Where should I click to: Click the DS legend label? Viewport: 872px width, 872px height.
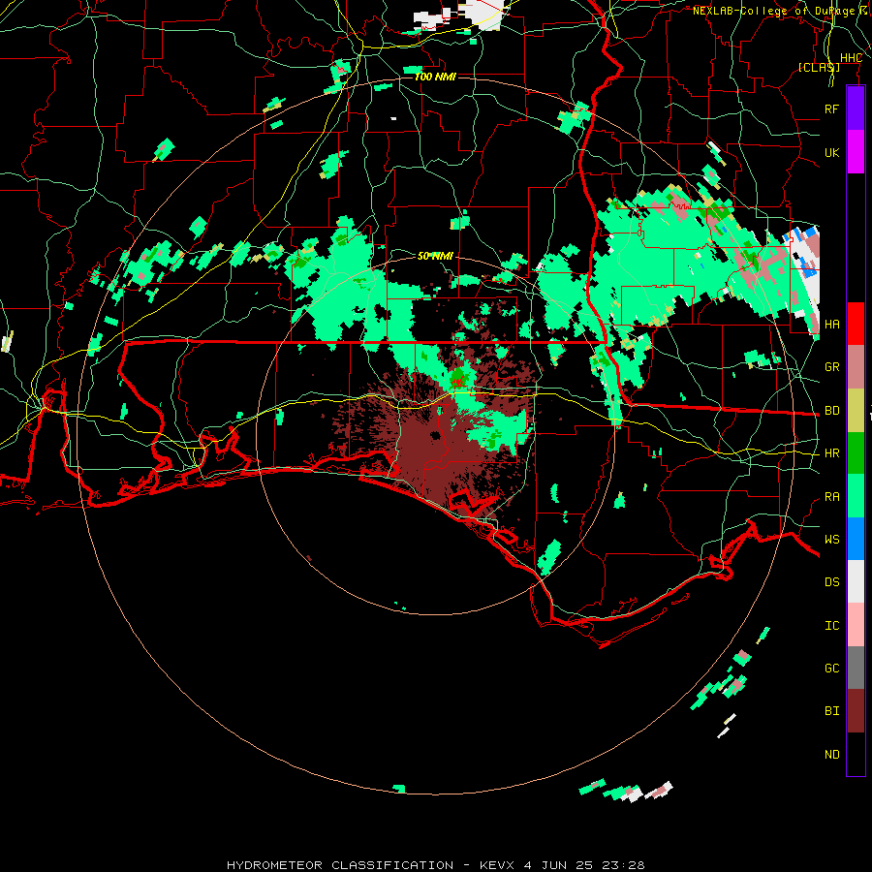[832, 581]
